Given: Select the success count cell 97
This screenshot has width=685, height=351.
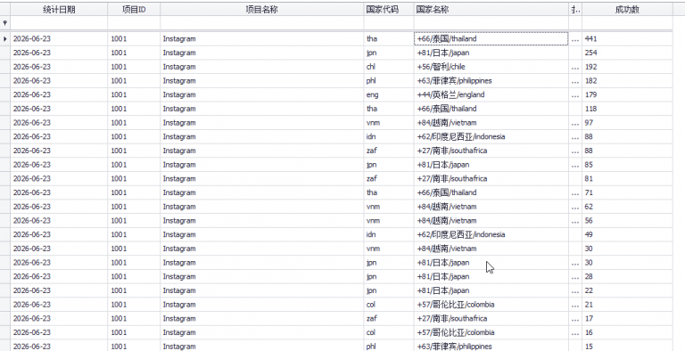Looking at the screenshot, I should [x=627, y=123].
